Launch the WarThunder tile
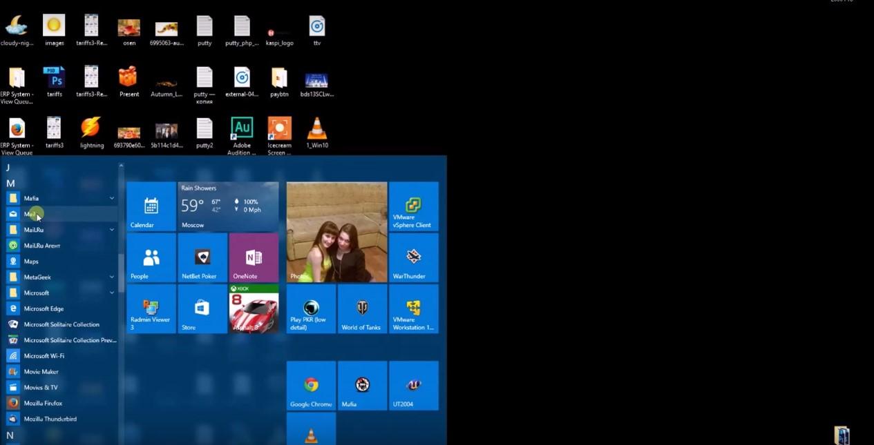This screenshot has width=874, height=445. tap(413, 257)
